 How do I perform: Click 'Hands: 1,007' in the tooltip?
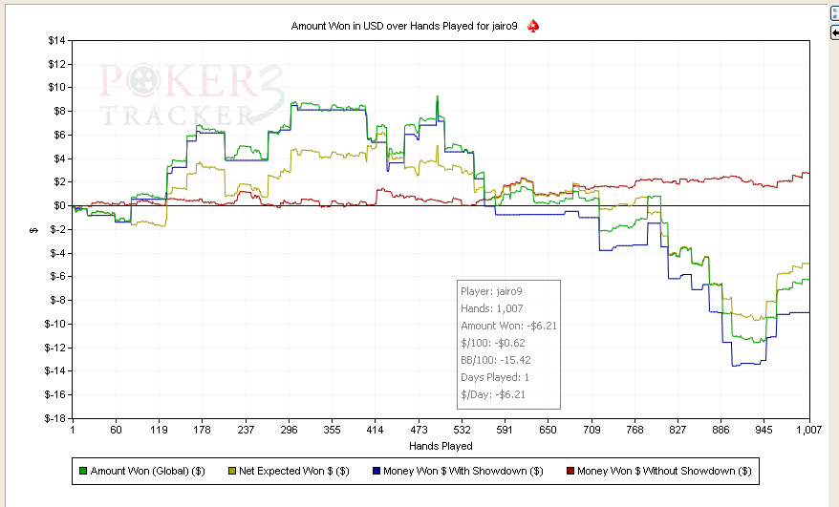pyautogui.click(x=492, y=308)
